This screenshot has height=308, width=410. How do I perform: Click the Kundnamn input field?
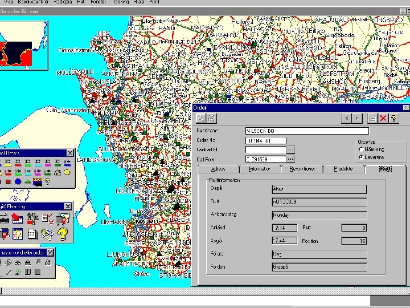[307, 131]
